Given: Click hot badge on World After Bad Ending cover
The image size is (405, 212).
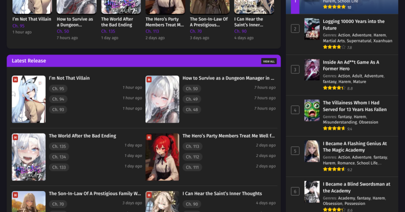Looking at the screenshot, I should (x=15, y=137).
